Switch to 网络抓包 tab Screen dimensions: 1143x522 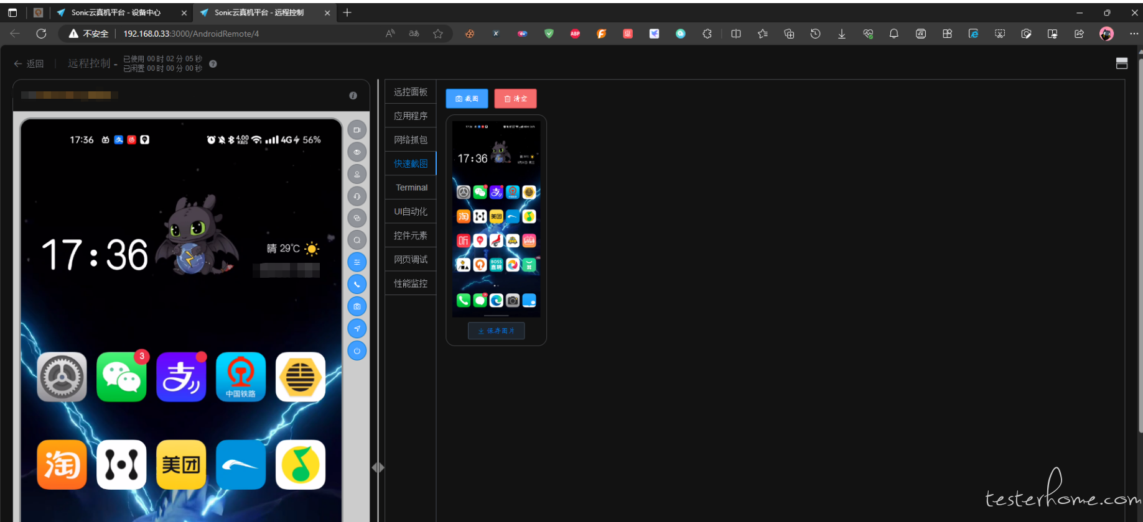click(411, 140)
